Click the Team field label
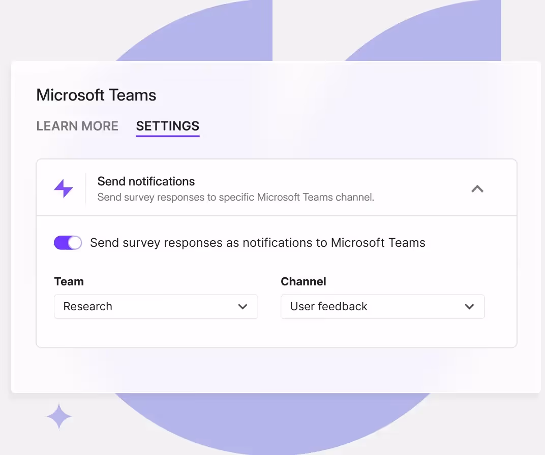 pos(69,281)
